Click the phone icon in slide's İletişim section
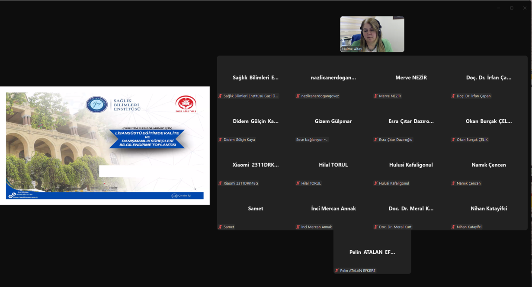Screen dimensions: 532x287 14,194
